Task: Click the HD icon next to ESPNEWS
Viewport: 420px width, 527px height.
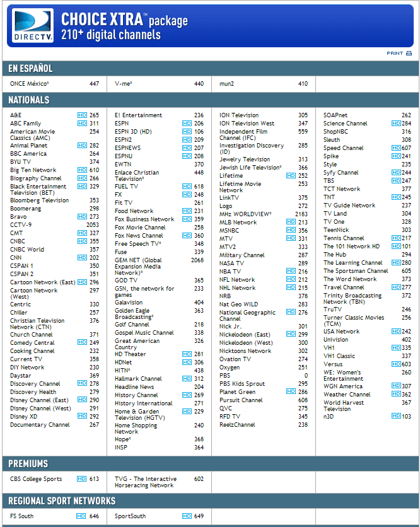Action: tap(187, 148)
